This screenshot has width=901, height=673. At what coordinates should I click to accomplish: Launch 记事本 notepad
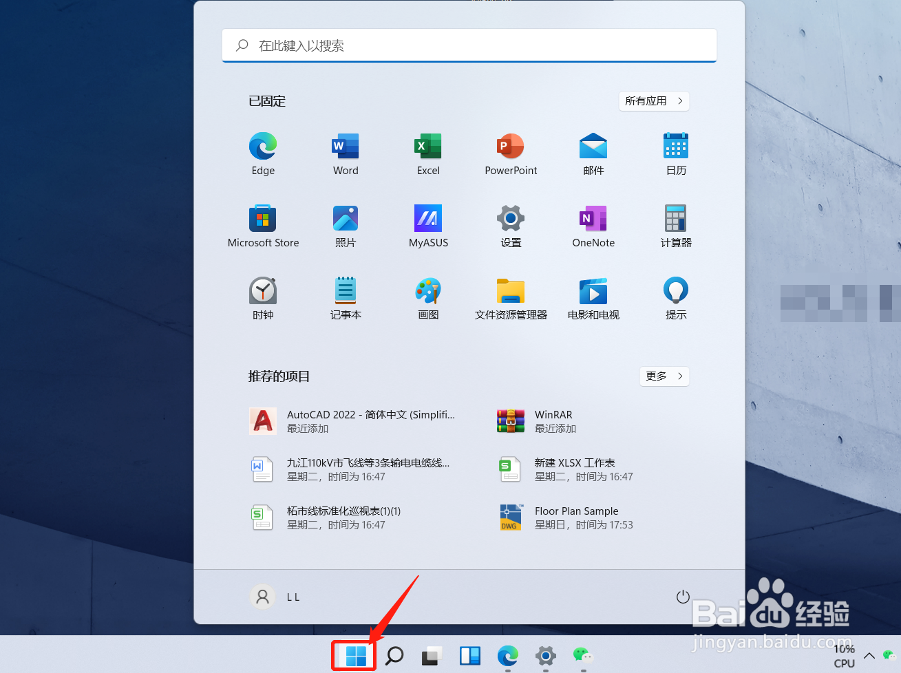[x=346, y=299]
